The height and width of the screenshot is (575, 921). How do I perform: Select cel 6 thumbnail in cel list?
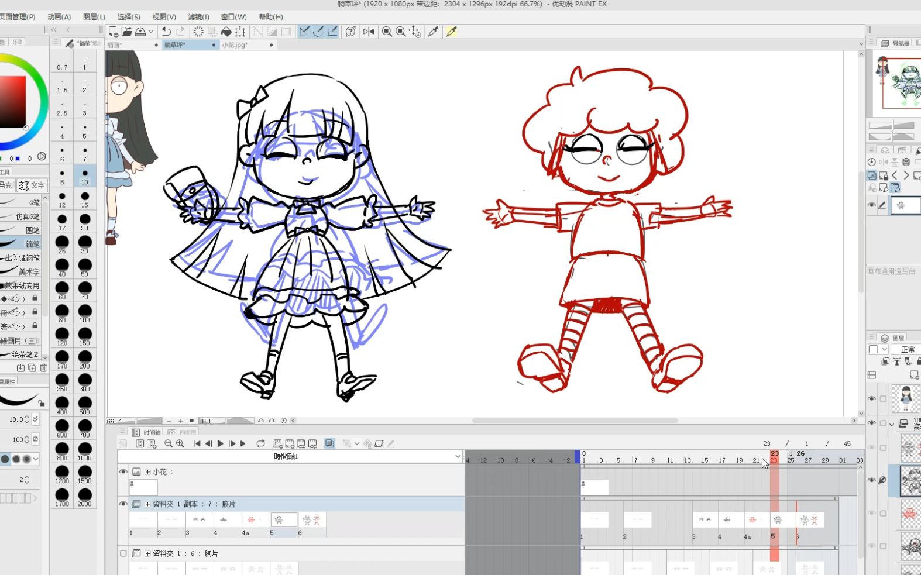point(312,519)
